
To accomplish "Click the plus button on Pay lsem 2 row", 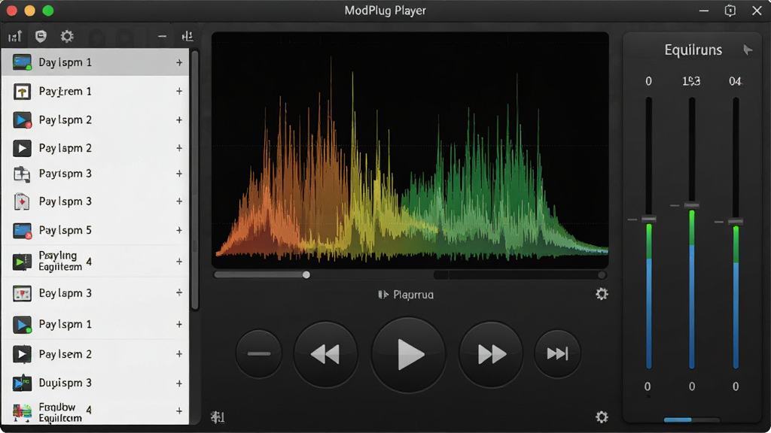I will click(x=179, y=354).
